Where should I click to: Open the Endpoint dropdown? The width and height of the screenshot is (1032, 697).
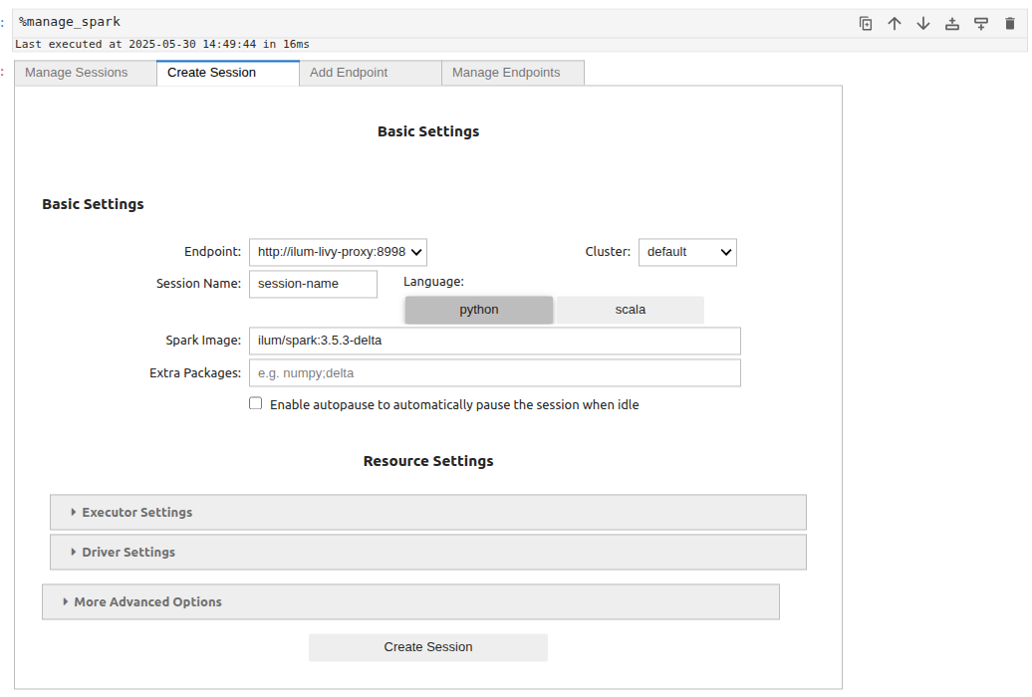(x=338, y=252)
